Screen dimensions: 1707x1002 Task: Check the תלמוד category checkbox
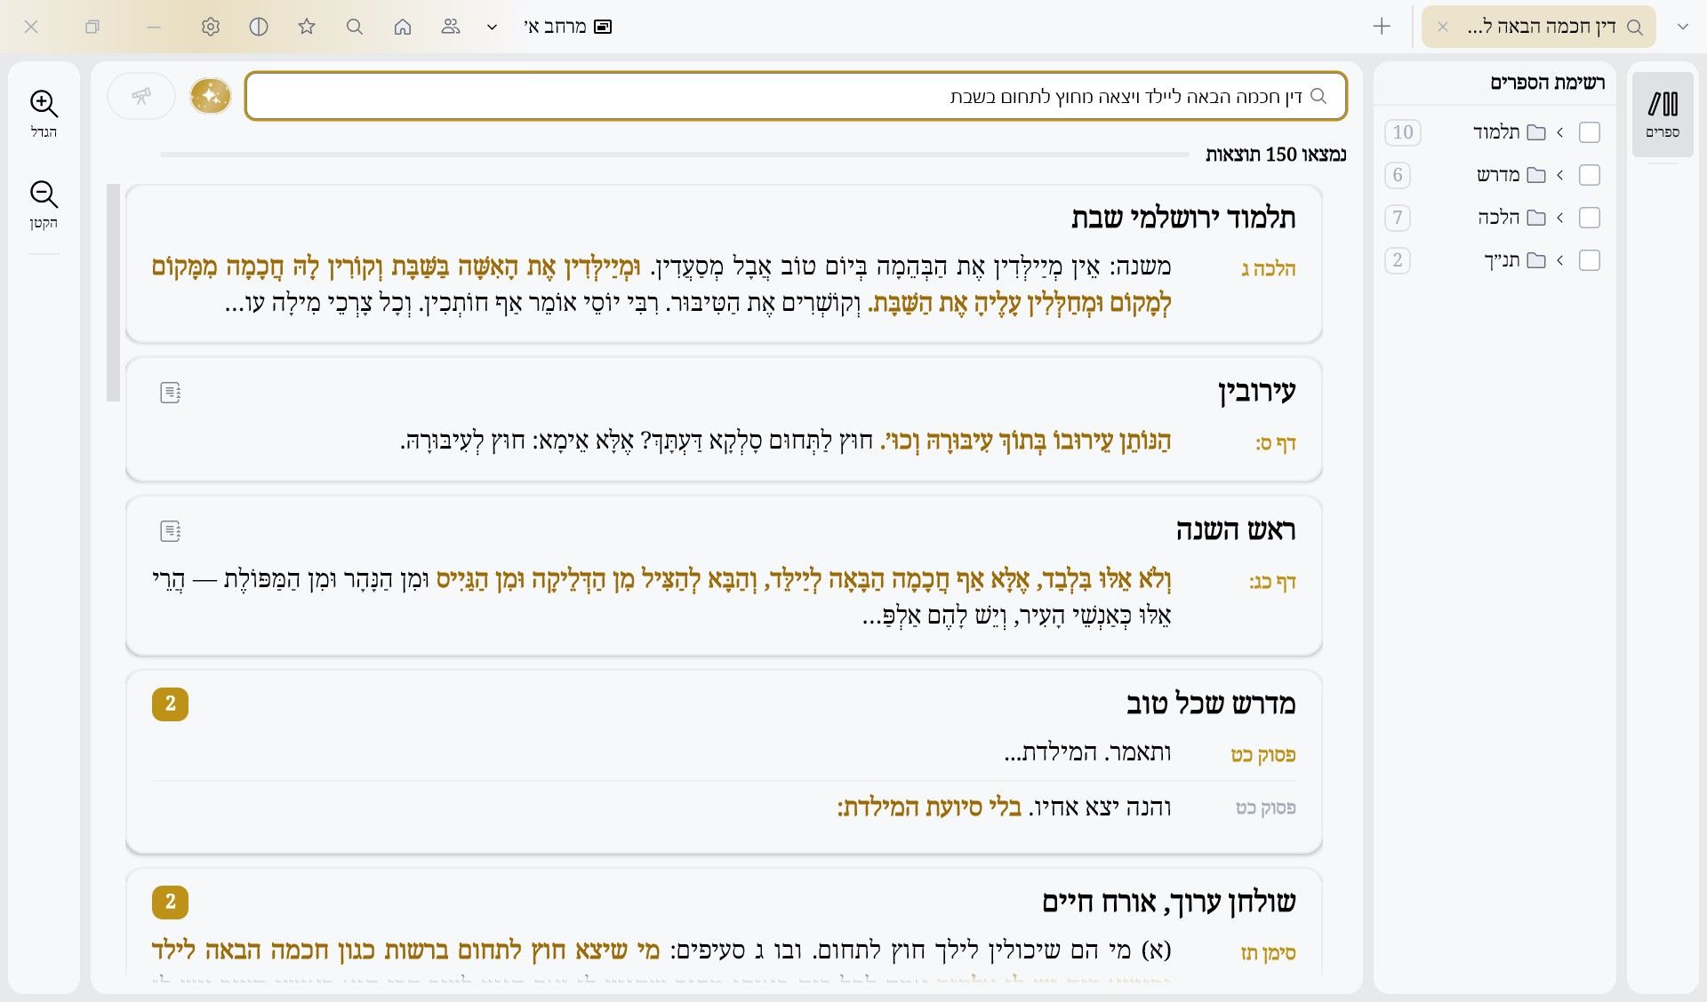point(1590,132)
